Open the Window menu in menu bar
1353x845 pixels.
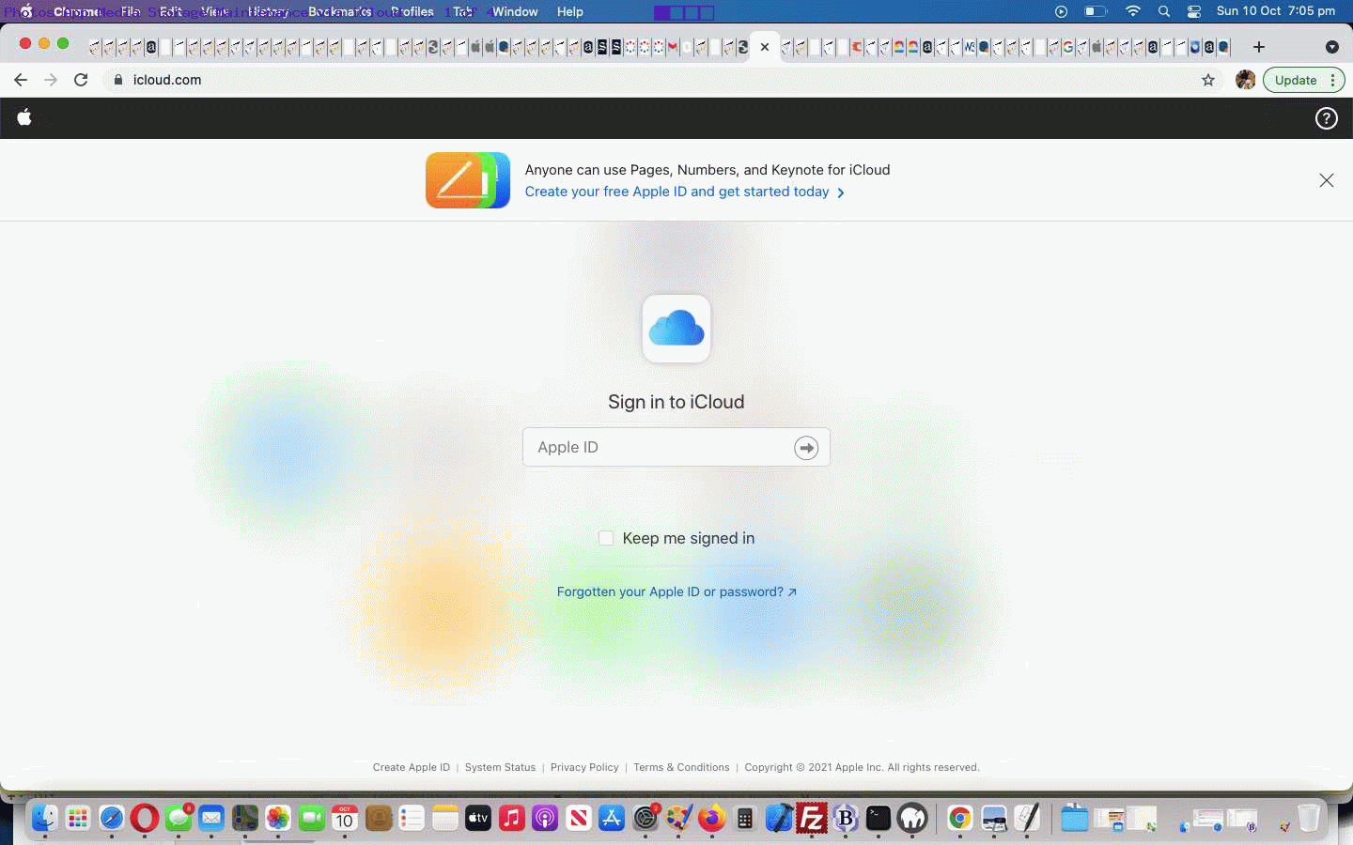515,11
